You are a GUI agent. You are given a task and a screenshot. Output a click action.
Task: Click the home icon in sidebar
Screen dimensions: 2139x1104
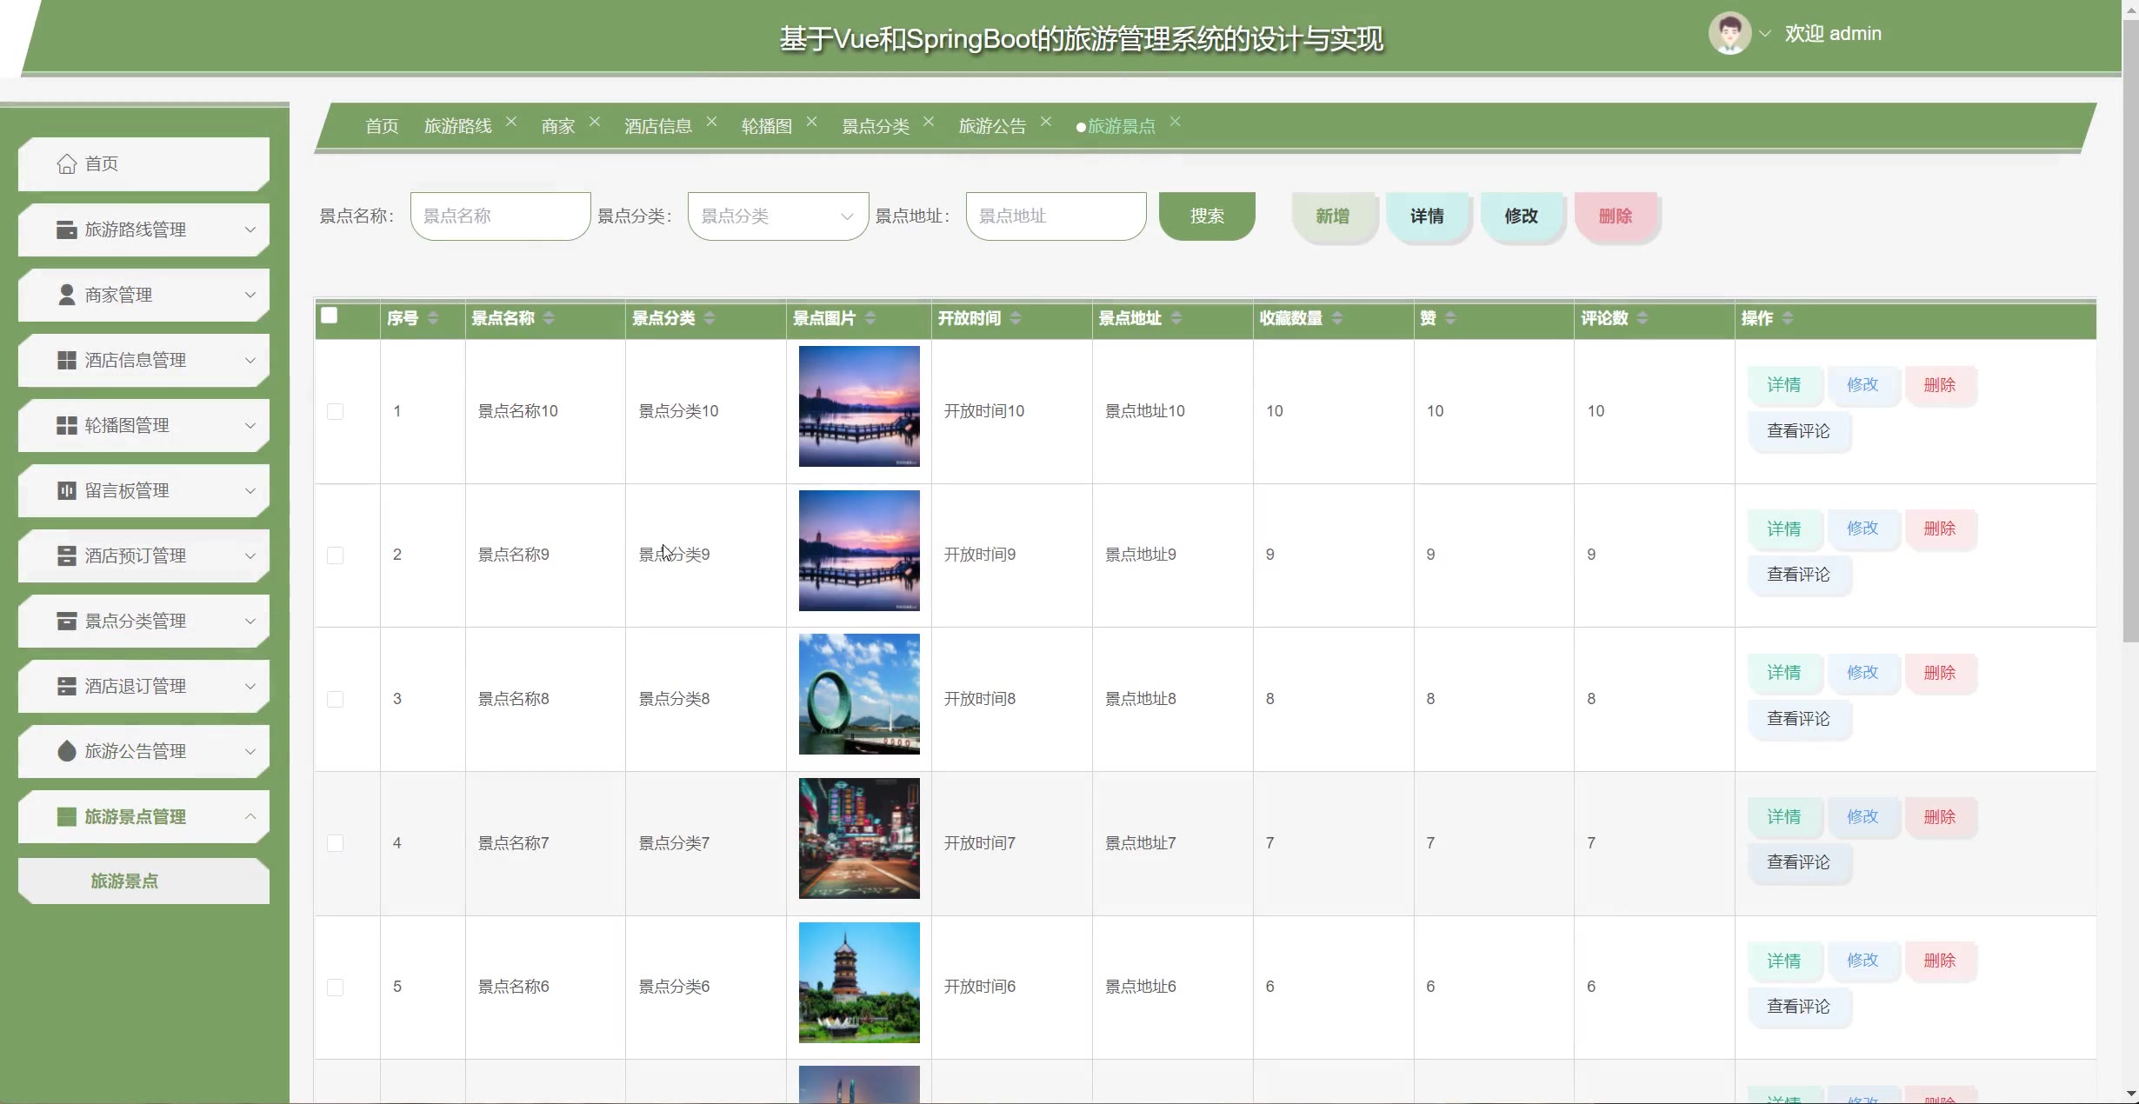coord(66,163)
